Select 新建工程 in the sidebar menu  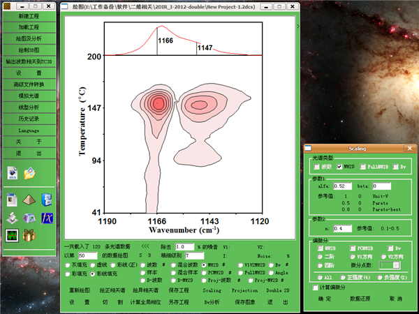29,15
